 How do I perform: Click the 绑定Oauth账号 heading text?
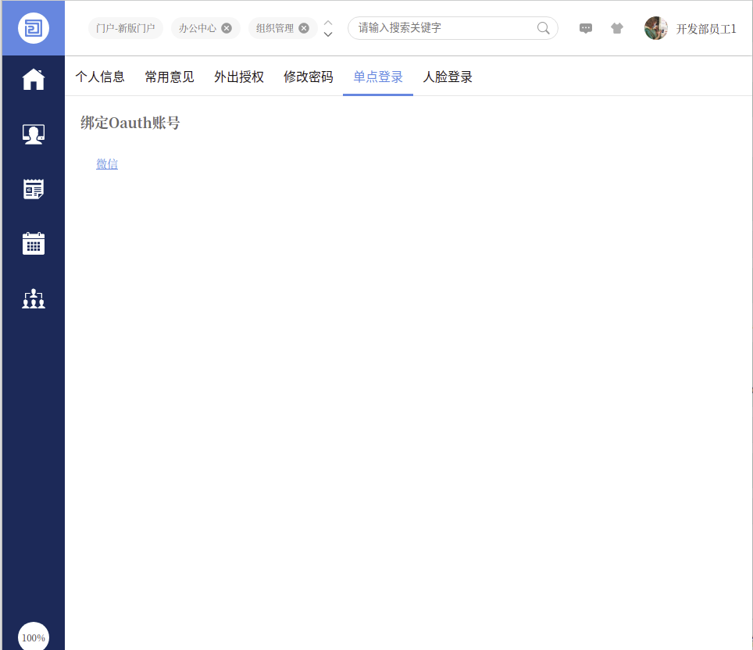(130, 123)
